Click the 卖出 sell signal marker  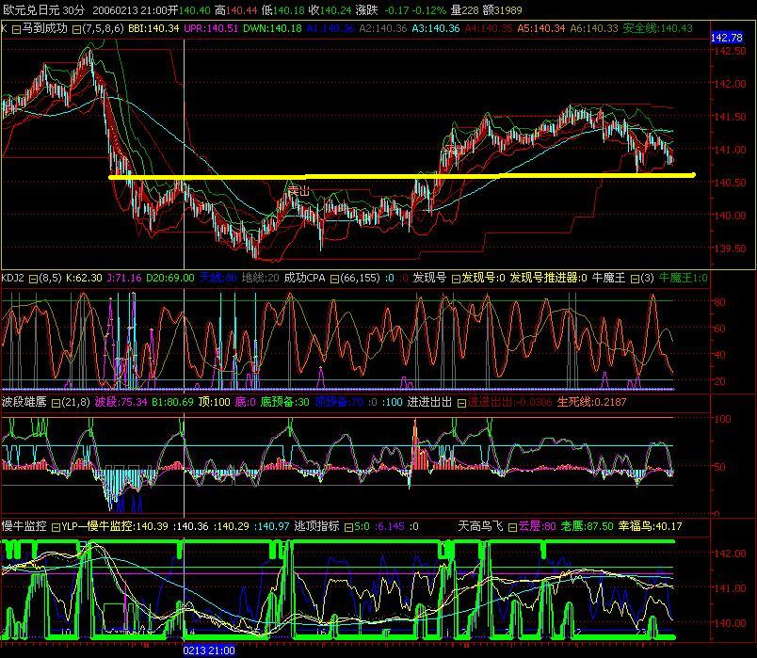point(298,192)
